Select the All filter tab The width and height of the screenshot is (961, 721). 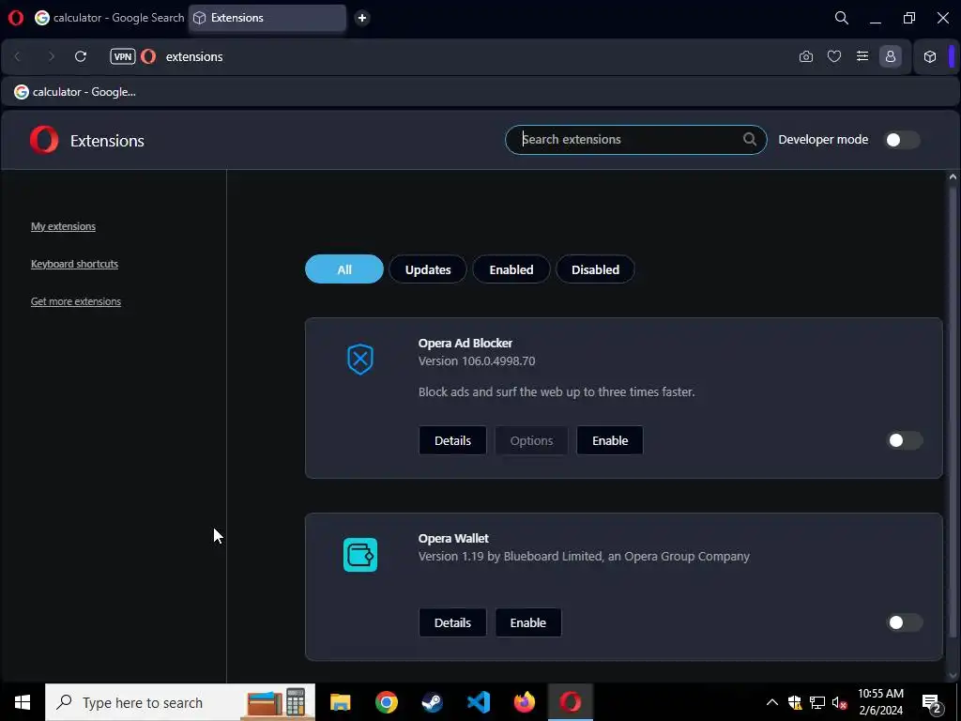(344, 269)
